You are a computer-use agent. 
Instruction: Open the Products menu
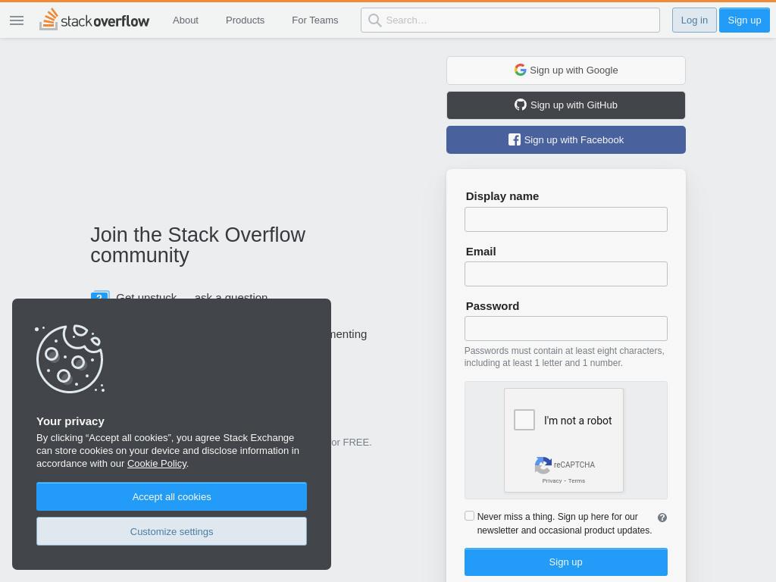[x=245, y=20]
